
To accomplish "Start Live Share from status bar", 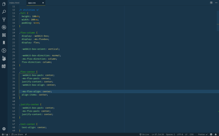I will pos(17,134).
